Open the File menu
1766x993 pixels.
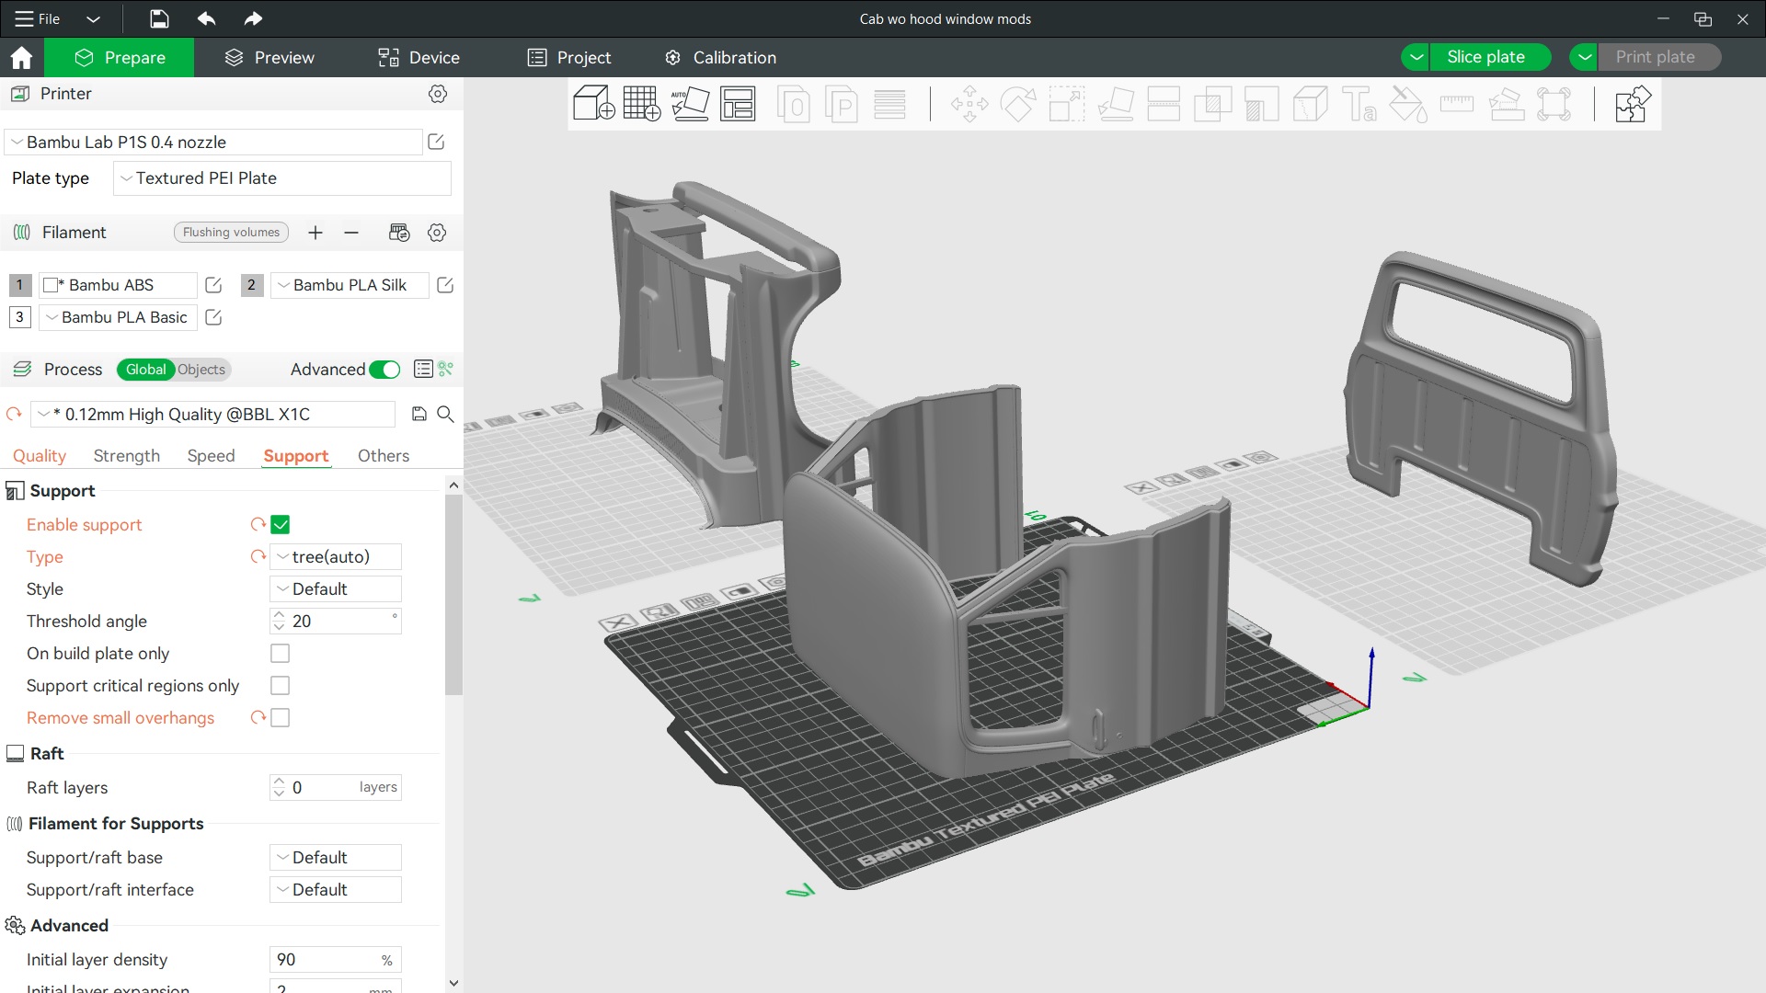pyautogui.click(x=39, y=18)
